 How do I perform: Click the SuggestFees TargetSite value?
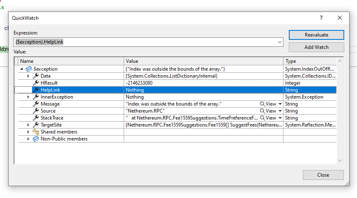203,125
